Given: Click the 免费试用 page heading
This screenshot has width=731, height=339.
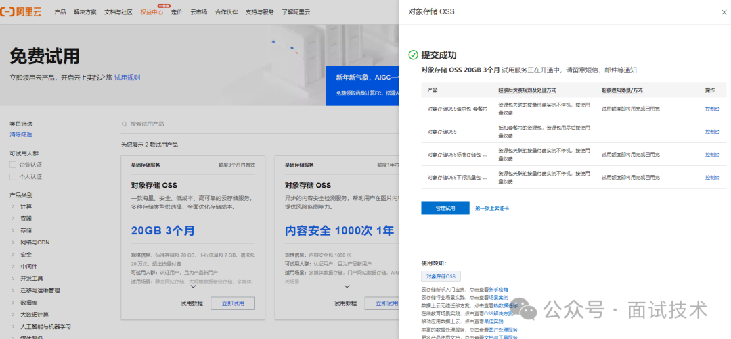Looking at the screenshot, I should point(44,56).
